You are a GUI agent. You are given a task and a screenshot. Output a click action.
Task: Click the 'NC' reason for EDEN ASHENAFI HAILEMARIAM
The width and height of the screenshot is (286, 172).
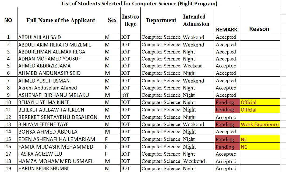244,139
